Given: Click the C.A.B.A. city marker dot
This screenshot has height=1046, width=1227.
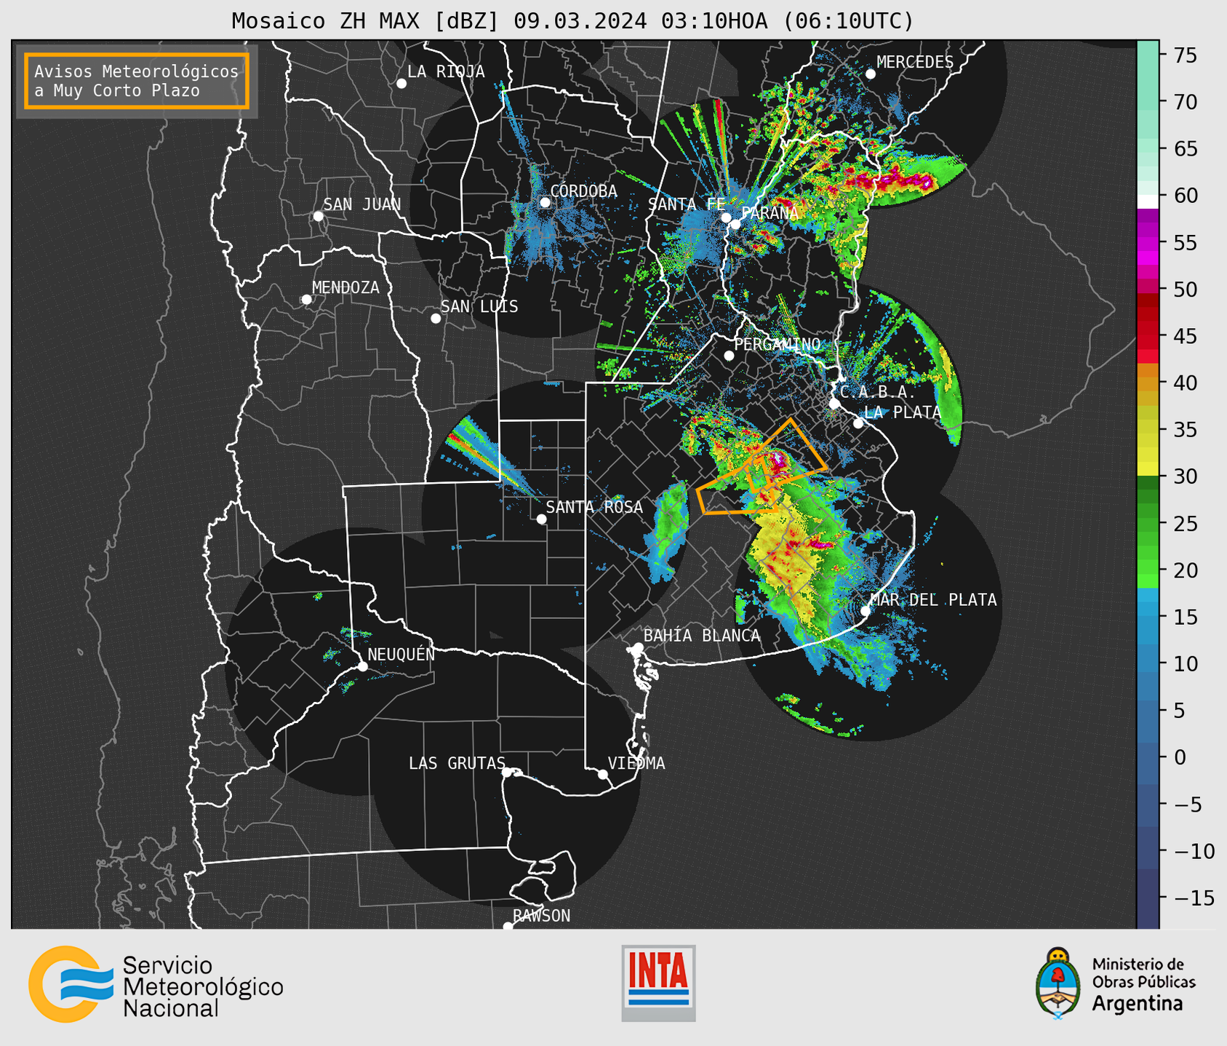Looking at the screenshot, I should coord(835,404).
